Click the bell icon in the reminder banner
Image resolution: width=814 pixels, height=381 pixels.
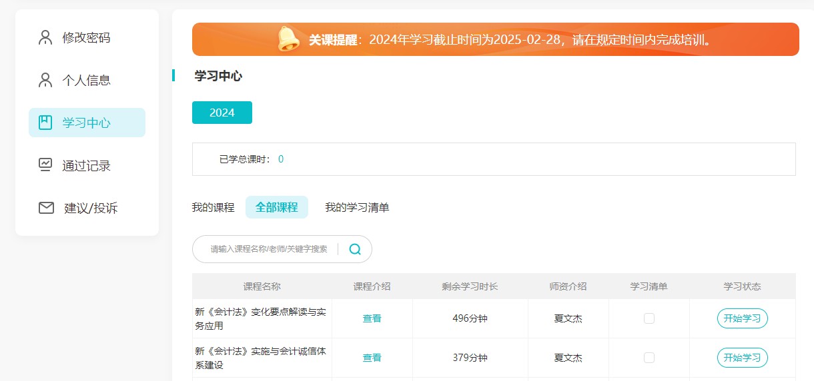(289, 39)
